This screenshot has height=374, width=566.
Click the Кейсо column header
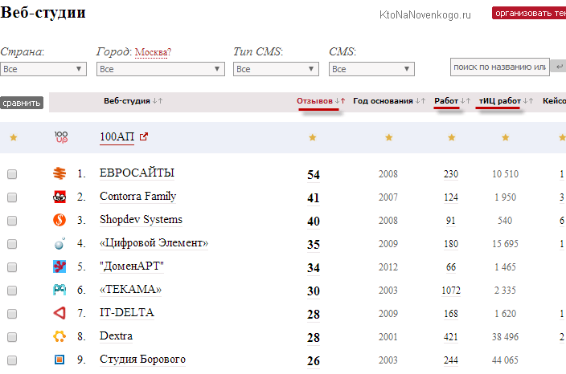click(x=554, y=101)
